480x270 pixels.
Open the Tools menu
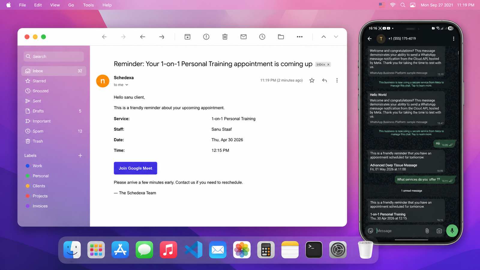pos(88,5)
